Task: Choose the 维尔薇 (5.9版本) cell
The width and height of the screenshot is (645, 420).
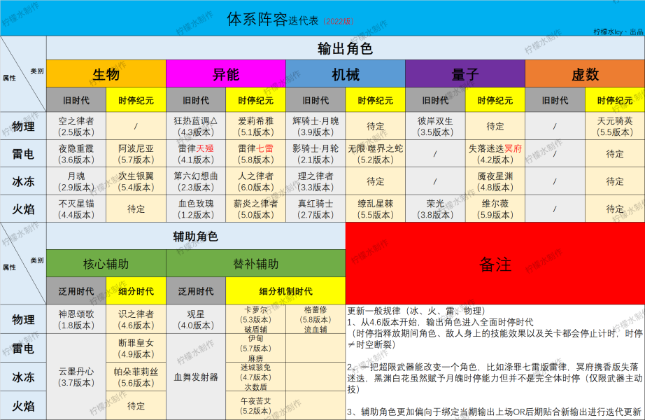Action: [495, 209]
